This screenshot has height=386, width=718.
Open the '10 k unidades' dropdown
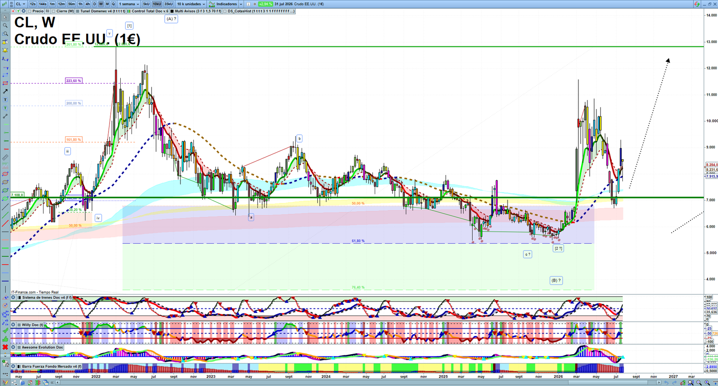pos(191,4)
